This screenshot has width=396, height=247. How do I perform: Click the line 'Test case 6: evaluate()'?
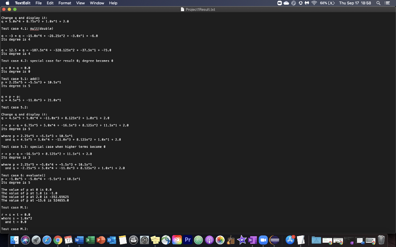[23, 176]
